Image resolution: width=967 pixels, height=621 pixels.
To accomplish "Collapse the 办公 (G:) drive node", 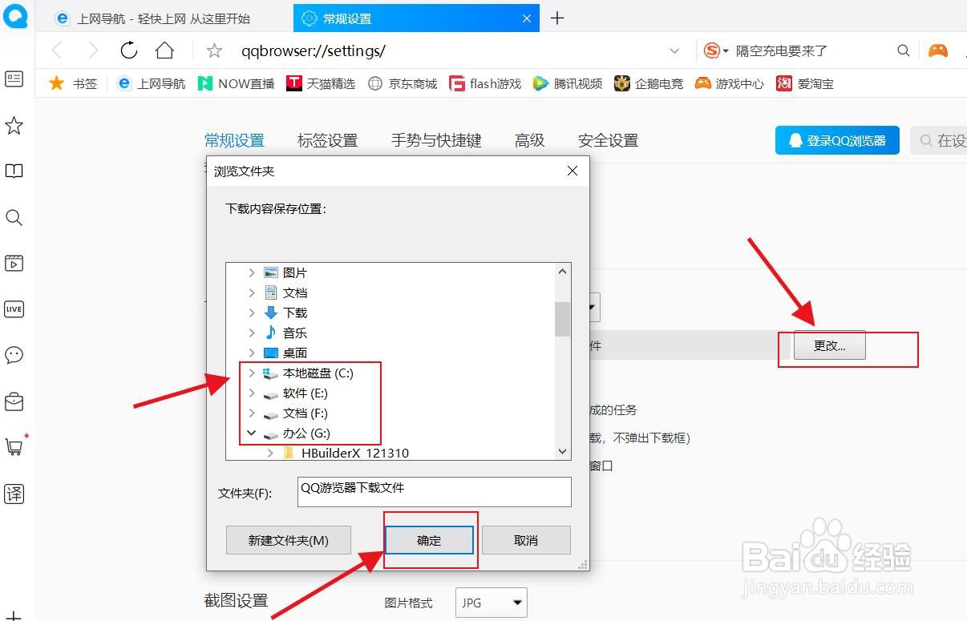I will click(x=251, y=433).
